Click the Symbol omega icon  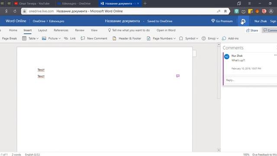pos(181,39)
